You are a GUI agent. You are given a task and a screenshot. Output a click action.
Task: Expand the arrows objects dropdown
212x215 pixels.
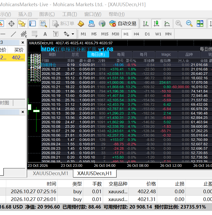pos(73,34)
